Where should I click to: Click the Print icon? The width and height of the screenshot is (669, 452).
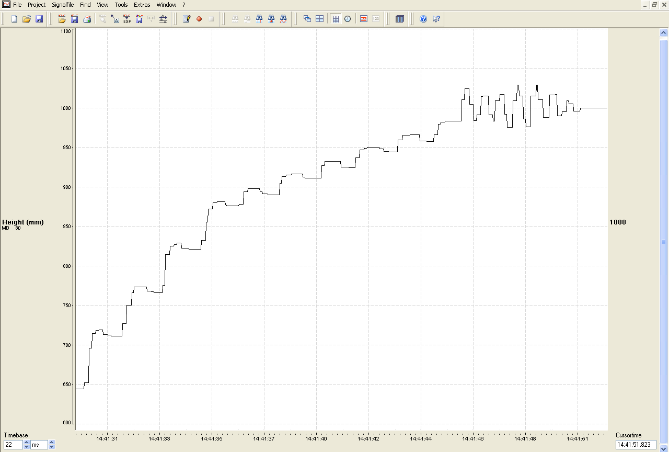[87, 19]
